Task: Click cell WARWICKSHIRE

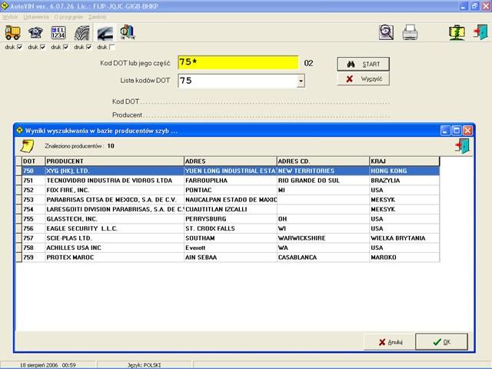Action: pyautogui.click(x=323, y=238)
